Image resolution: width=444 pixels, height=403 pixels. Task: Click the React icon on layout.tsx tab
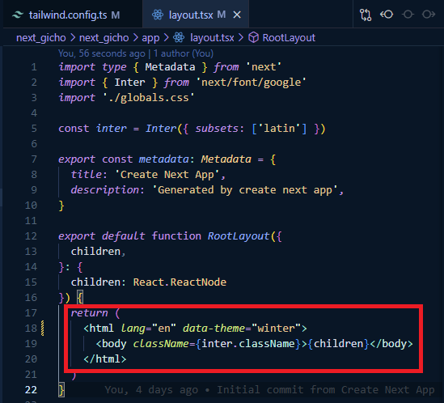[x=158, y=15]
